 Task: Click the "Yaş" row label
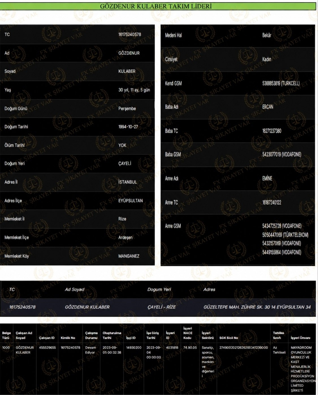pyautogui.click(x=8, y=90)
